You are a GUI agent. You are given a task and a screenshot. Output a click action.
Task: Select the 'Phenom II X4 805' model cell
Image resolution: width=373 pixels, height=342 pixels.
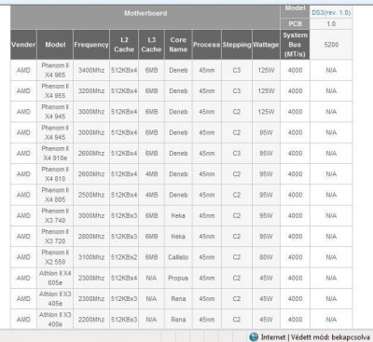pyautogui.click(x=55, y=195)
